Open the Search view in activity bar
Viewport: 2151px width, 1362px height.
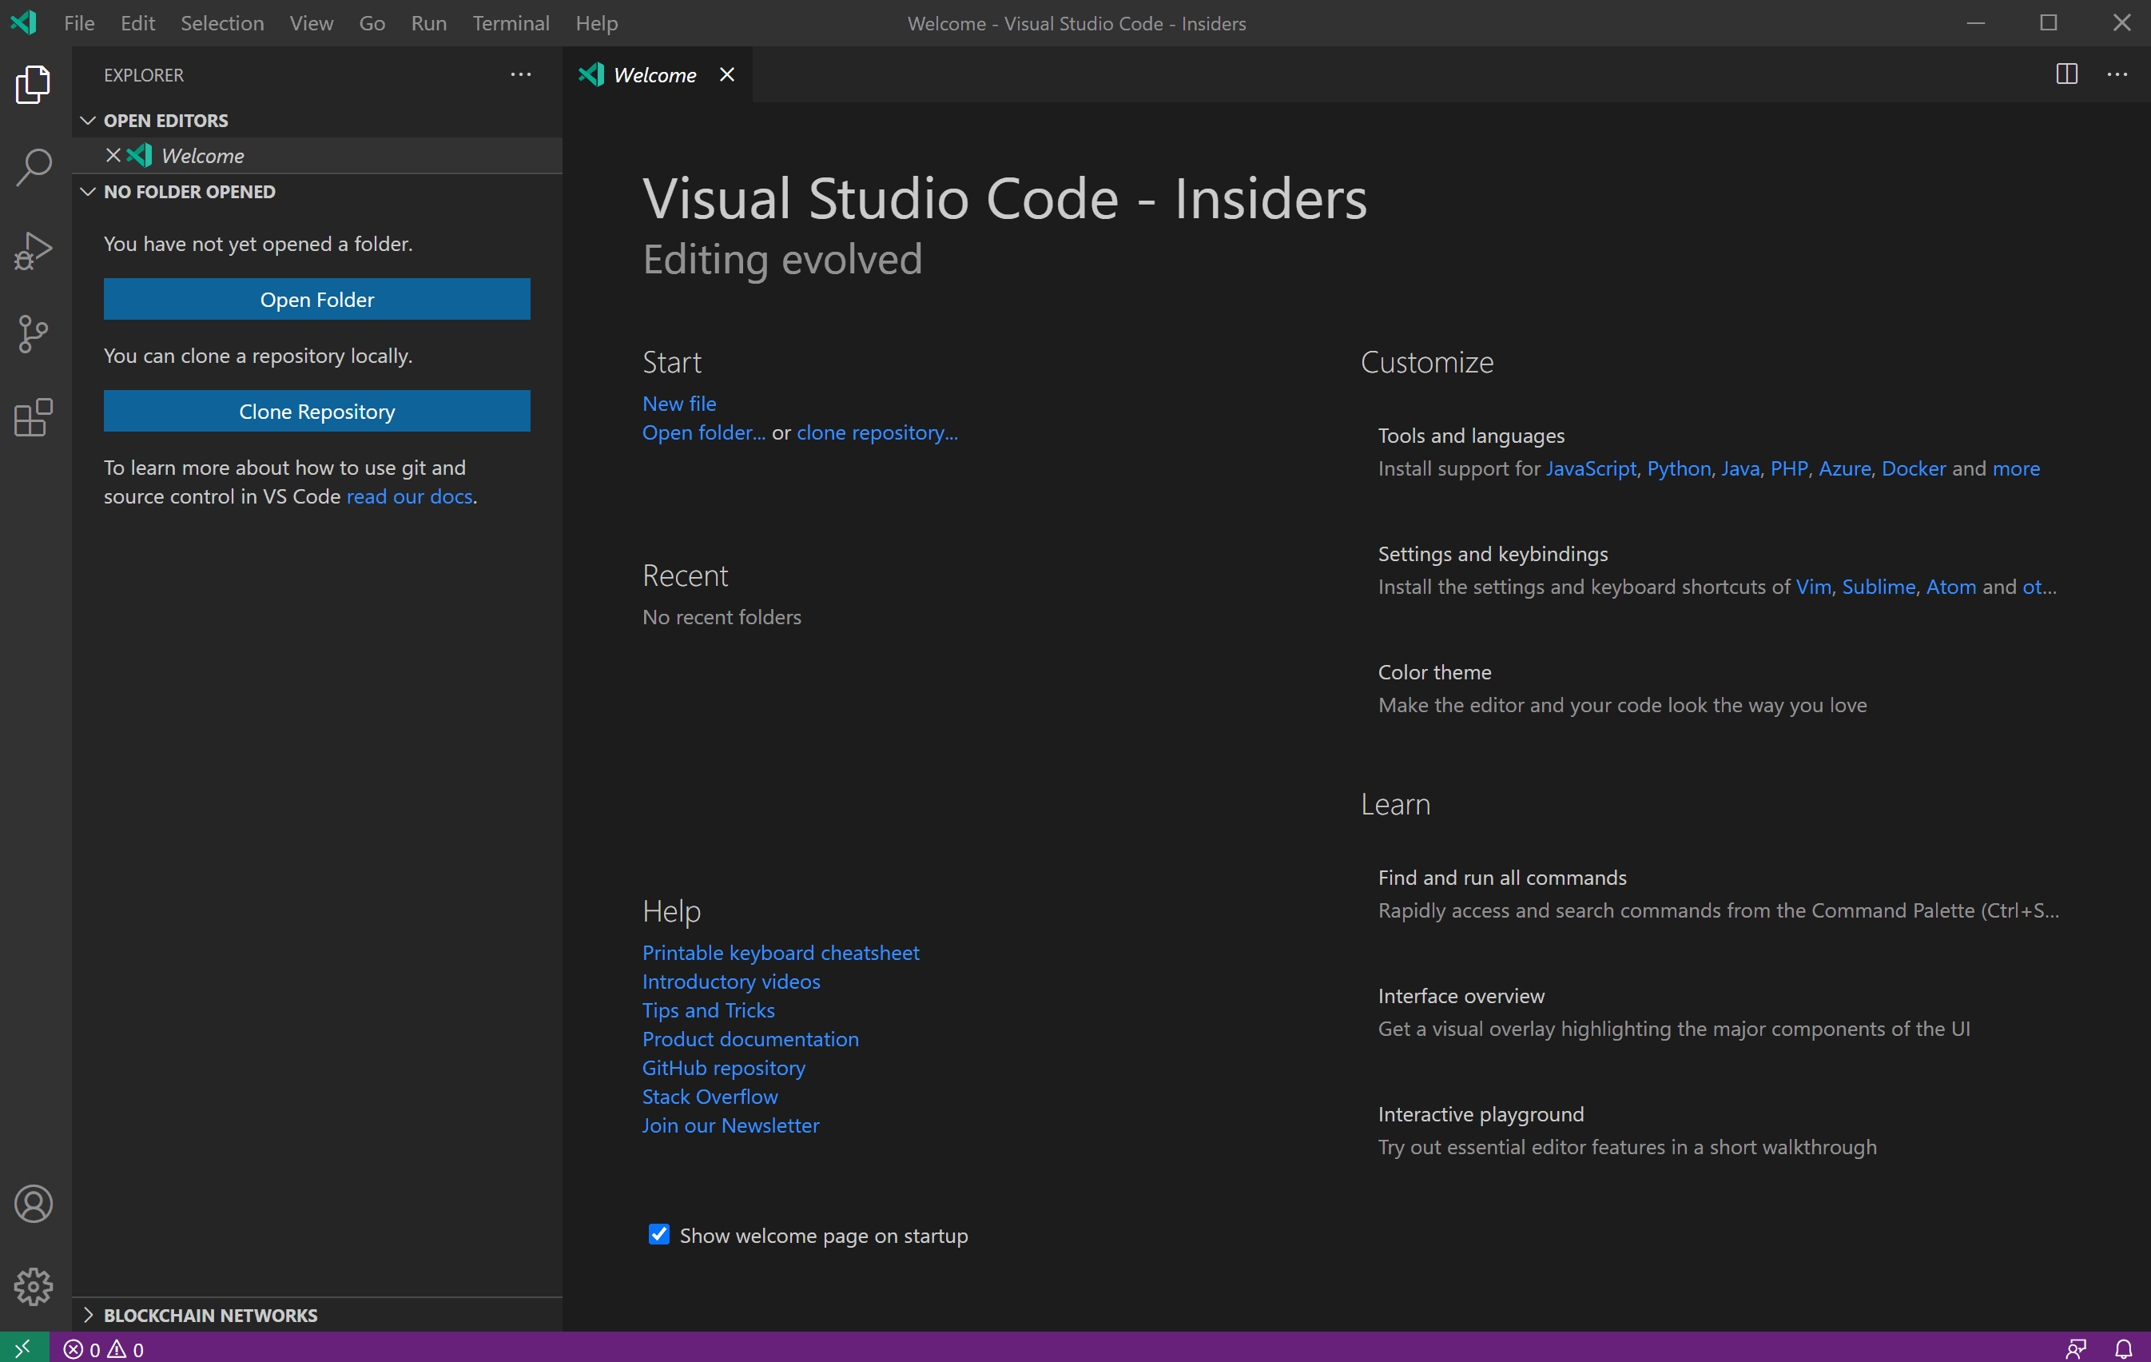[x=34, y=167]
